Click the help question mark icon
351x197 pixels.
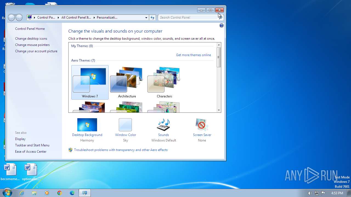[222, 25]
